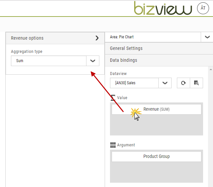Screen dimensions: 213x187
Task: Expand the Area: Pie Chart dropdown arrow
Action: point(207,37)
